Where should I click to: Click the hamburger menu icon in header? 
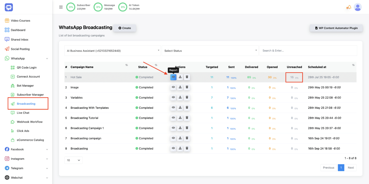(61, 7)
